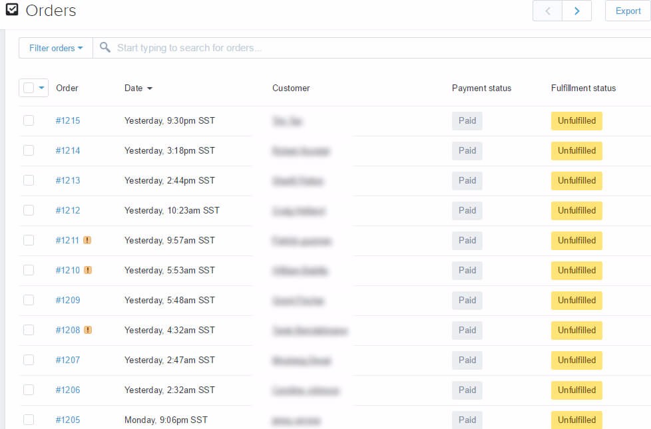Open order #1214 link

point(68,150)
